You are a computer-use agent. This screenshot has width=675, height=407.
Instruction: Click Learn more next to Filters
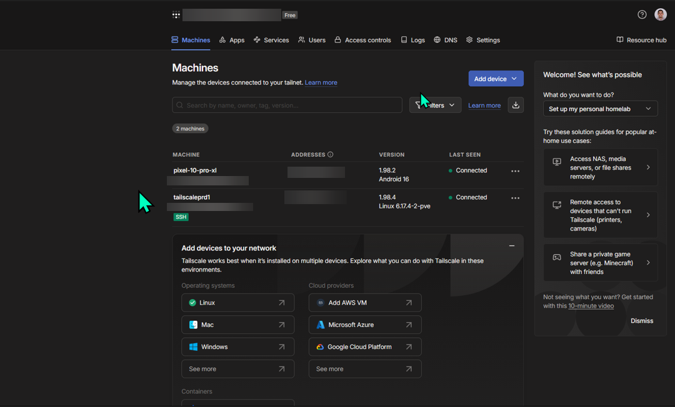coord(484,105)
